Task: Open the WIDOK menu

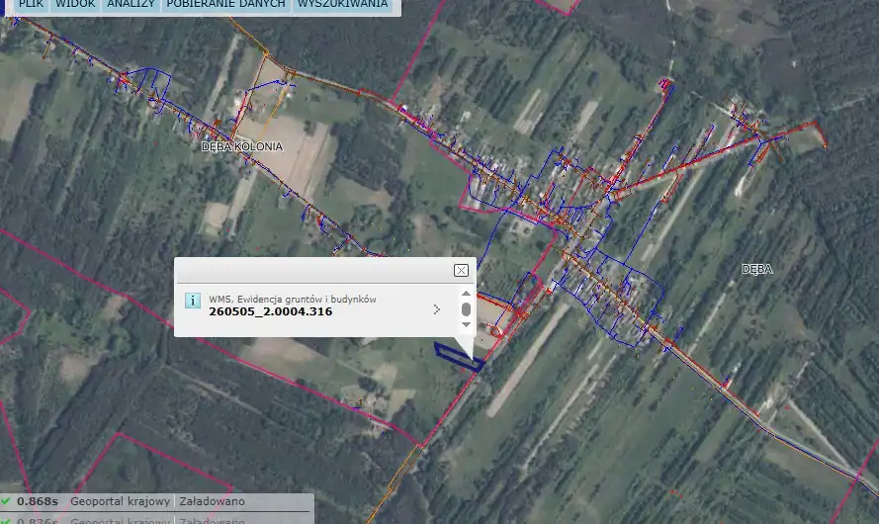Action: (75, 5)
